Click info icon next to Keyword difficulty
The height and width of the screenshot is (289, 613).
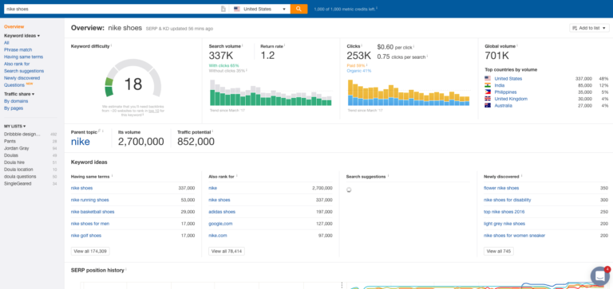112,45
